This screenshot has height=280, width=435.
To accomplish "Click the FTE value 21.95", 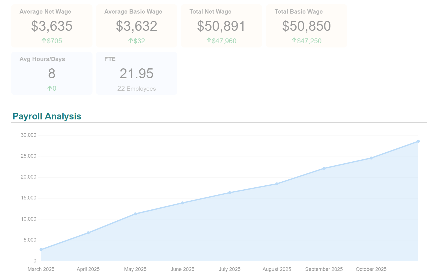I will [136, 73].
